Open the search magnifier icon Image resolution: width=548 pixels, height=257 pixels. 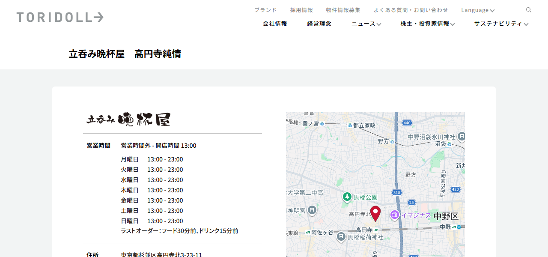click(x=529, y=10)
